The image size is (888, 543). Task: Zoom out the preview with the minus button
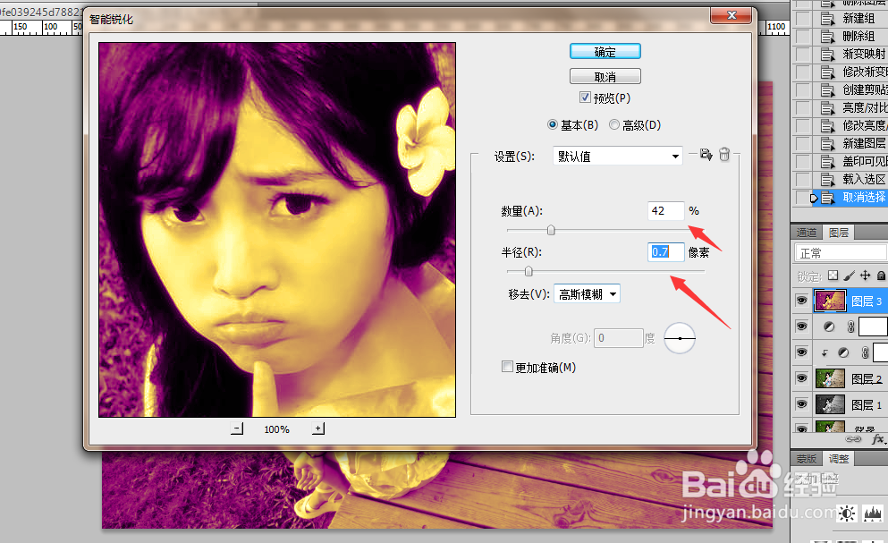coord(237,428)
